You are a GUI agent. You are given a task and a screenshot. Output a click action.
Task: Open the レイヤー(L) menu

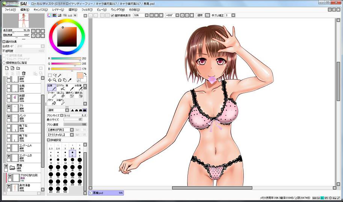(x=58, y=9)
